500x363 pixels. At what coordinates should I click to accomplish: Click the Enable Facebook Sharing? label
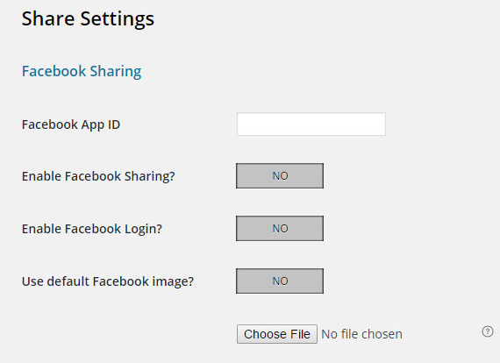click(x=98, y=176)
